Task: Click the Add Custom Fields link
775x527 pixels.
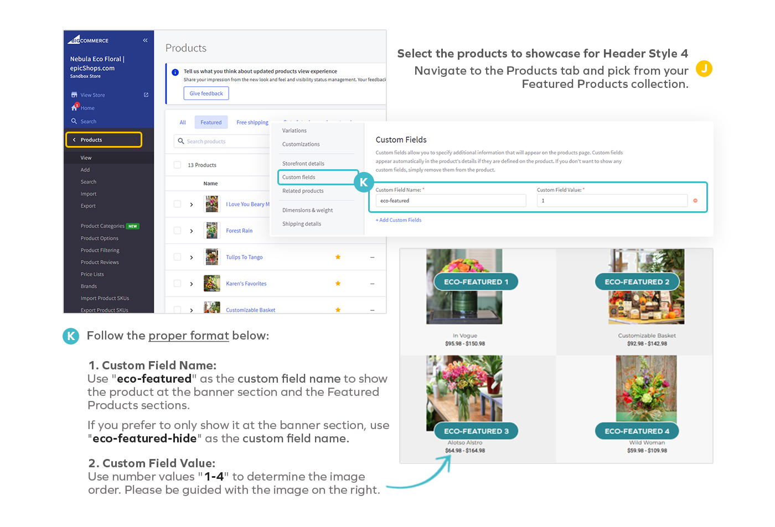Action: coord(399,220)
